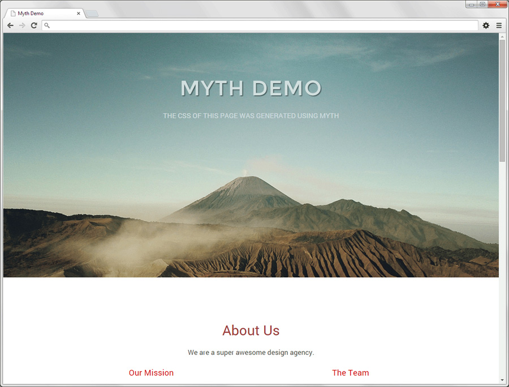The image size is (509, 387).
Task: Click the forward navigation arrow
Action: (22, 25)
